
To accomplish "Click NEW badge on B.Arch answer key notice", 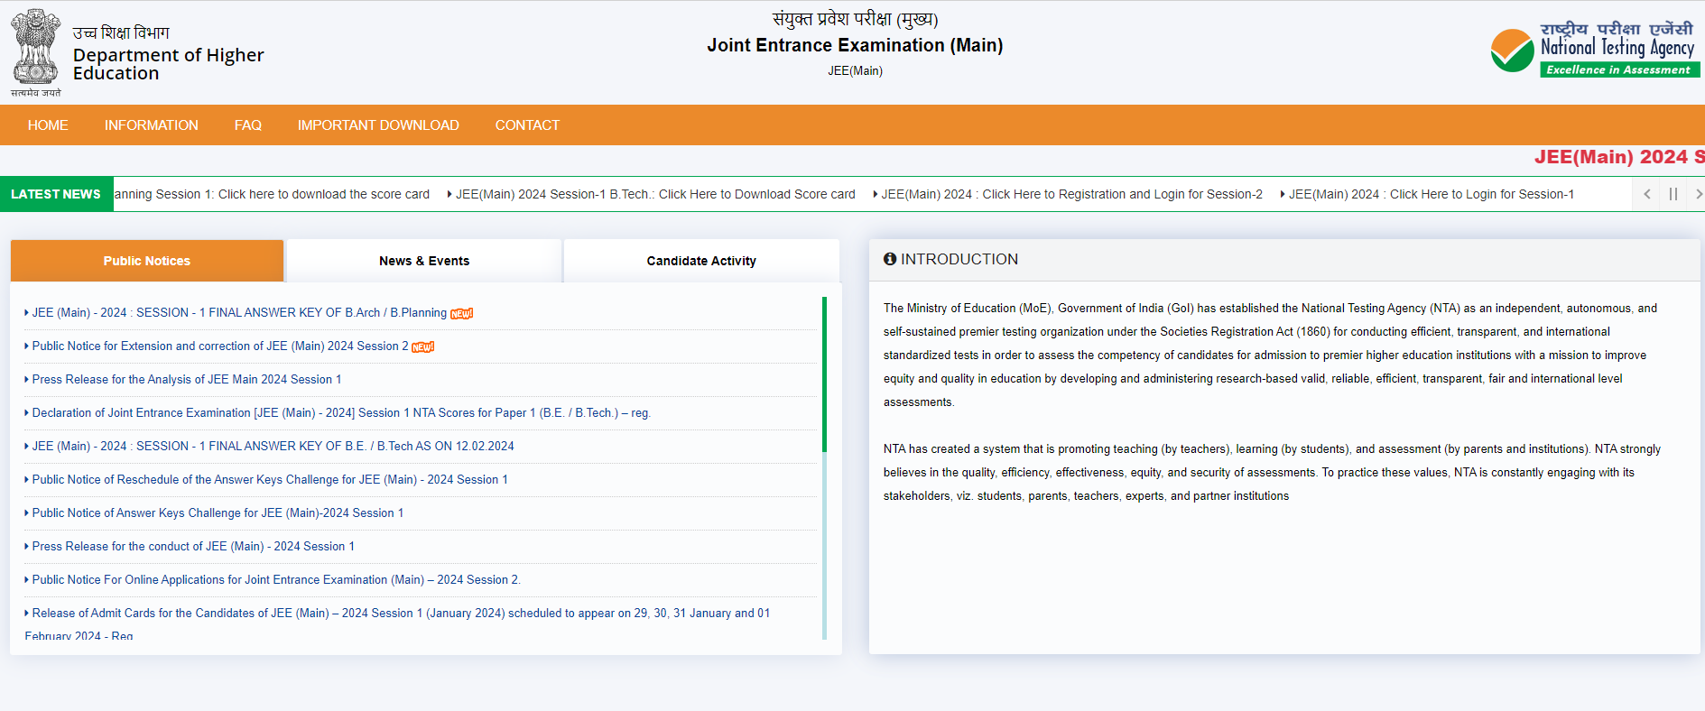I will [x=461, y=313].
